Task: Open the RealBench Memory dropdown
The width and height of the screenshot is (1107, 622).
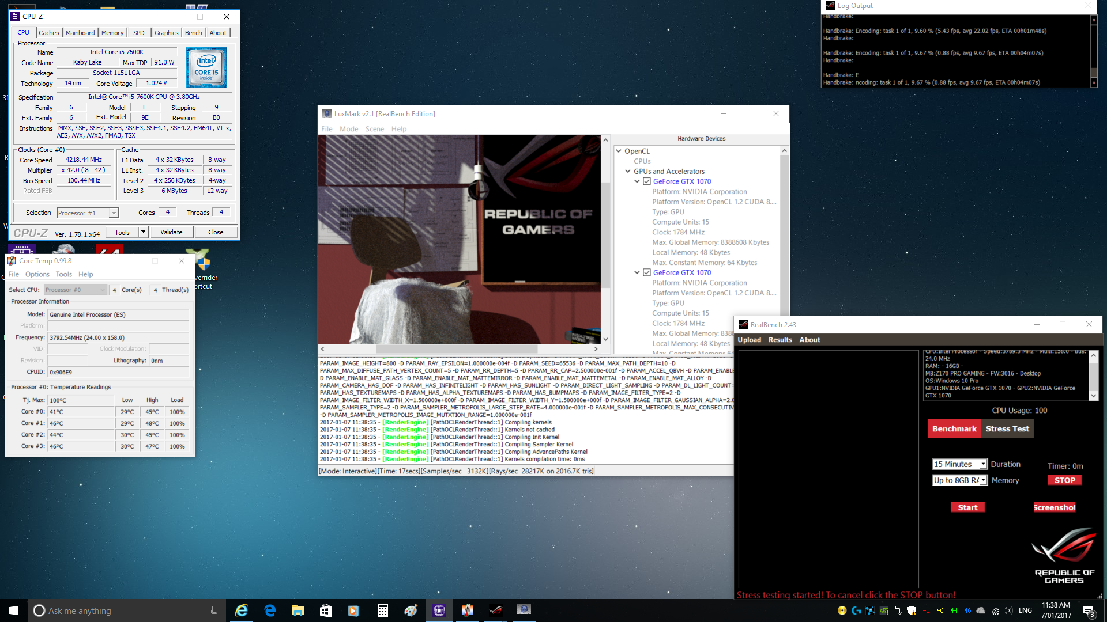Action: (959, 480)
